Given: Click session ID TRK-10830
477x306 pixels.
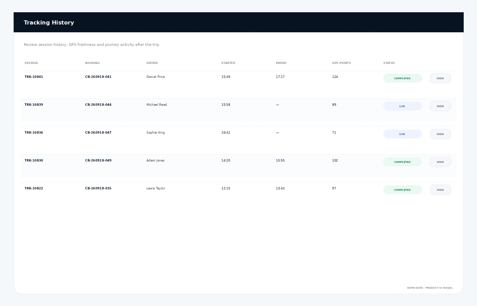Looking at the screenshot, I should pyautogui.click(x=34, y=160).
